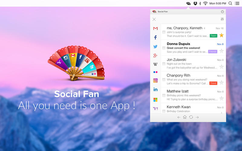The image size is (242, 151).
Task: Open the Gmail service in sidebar
Action: tap(155, 28)
